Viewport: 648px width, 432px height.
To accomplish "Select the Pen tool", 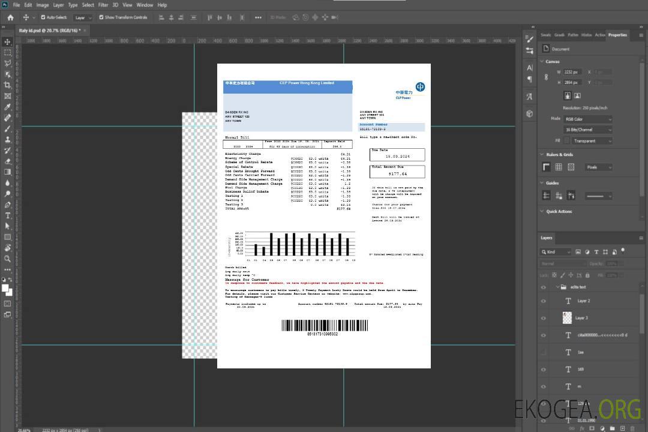I will tap(7, 205).
